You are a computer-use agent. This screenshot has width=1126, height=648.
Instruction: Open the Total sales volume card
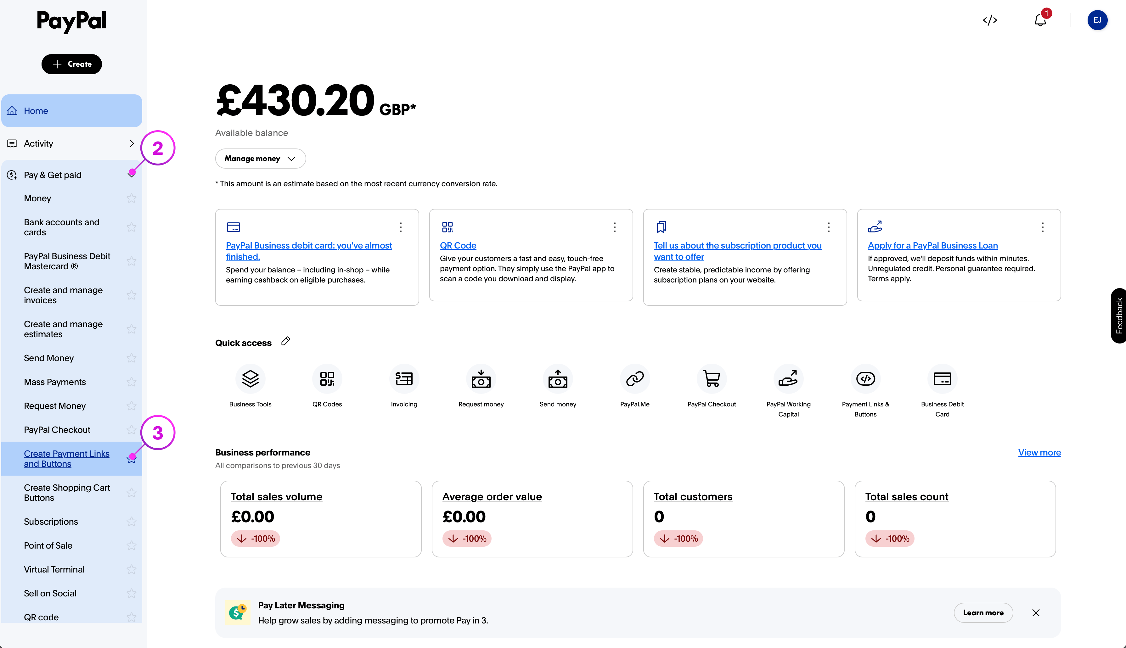(x=321, y=519)
